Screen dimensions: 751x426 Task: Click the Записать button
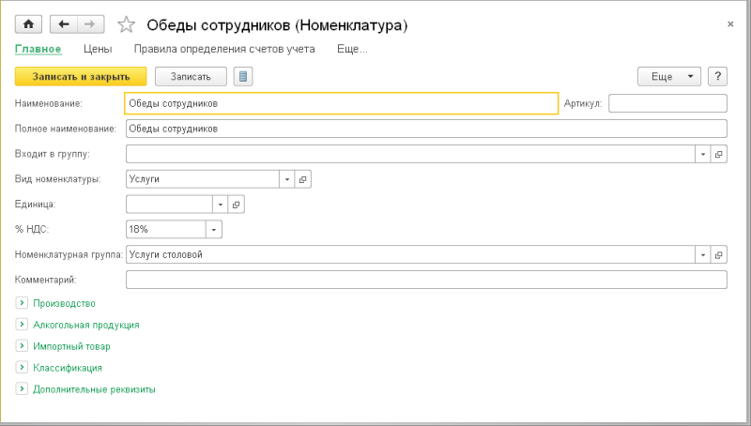pyautogui.click(x=191, y=76)
